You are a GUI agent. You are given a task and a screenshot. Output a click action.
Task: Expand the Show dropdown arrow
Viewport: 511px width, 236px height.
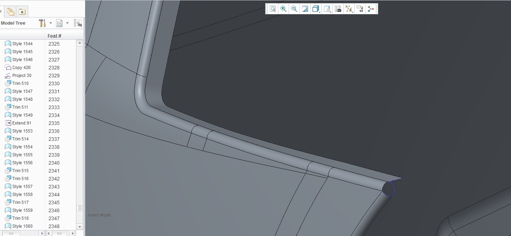click(67, 23)
